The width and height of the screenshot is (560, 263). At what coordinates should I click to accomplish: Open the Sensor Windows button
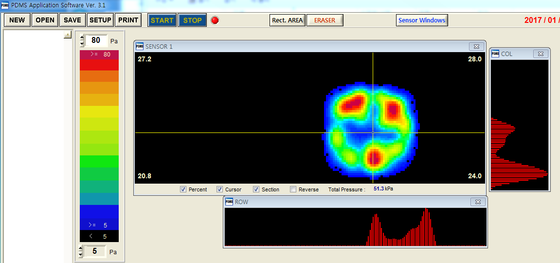[x=422, y=20]
